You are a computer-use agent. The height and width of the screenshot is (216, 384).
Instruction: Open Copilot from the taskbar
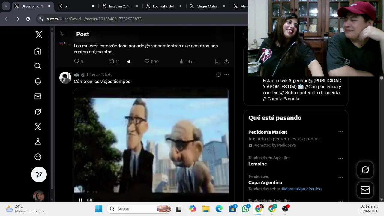coord(193,209)
